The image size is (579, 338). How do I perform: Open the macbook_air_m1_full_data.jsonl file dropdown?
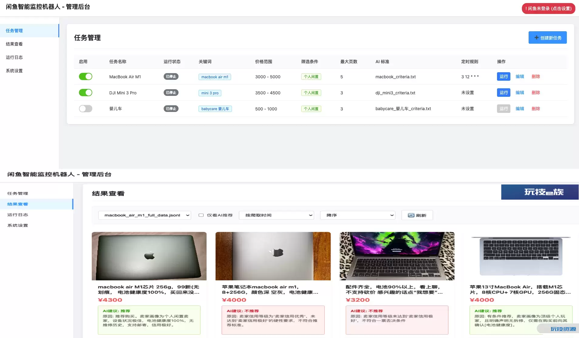(145, 215)
